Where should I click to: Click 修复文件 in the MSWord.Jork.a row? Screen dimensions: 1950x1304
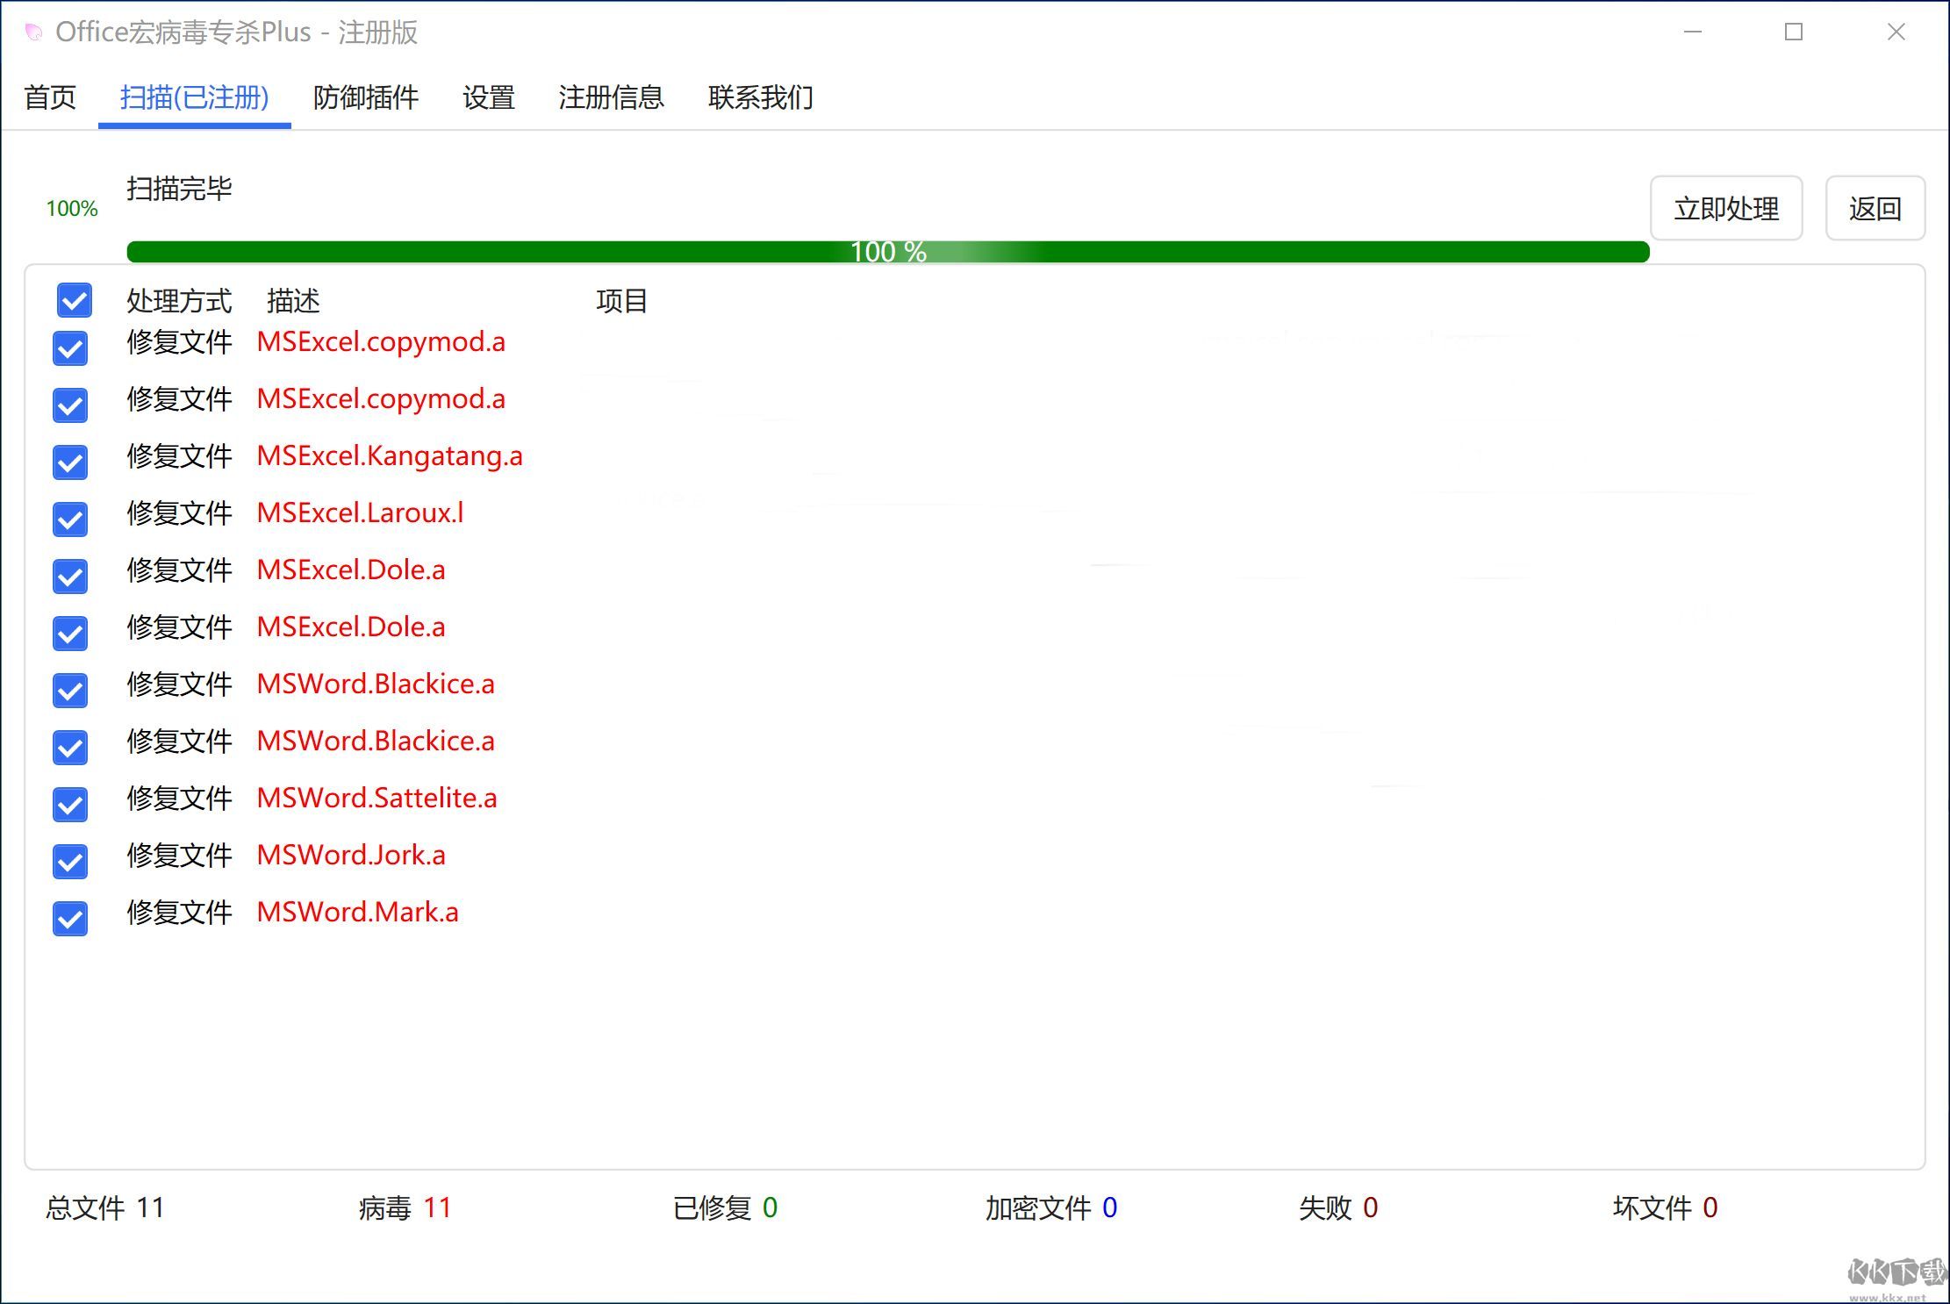coord(179,856)
